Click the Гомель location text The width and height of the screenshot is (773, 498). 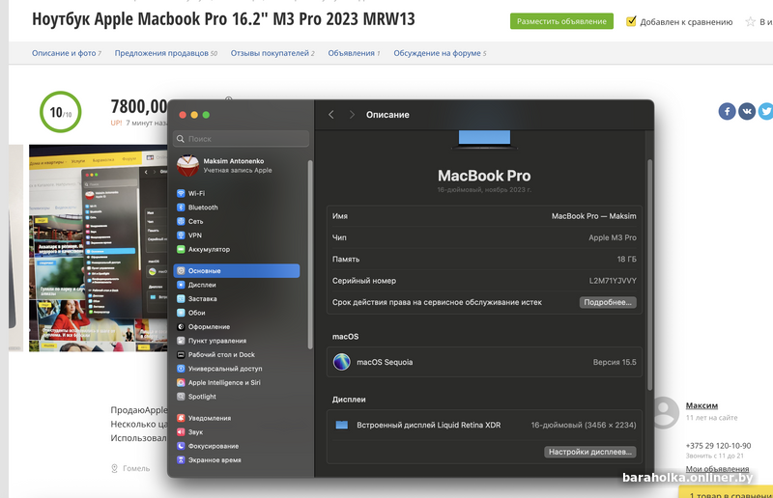(x=136, y=468)
